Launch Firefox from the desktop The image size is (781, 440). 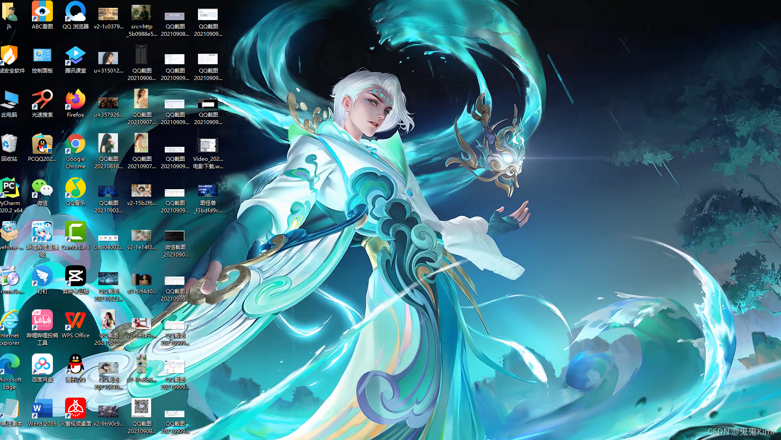(76, 104)
